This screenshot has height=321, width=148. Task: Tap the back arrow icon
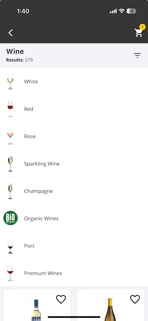click(x=11, y=33)
